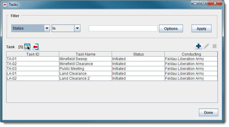Sort by Task Name column header

[x=85, y=54]
